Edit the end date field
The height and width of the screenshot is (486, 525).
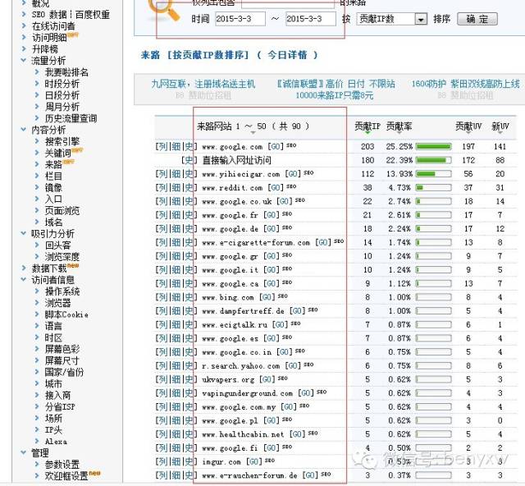tap(311, 19)
